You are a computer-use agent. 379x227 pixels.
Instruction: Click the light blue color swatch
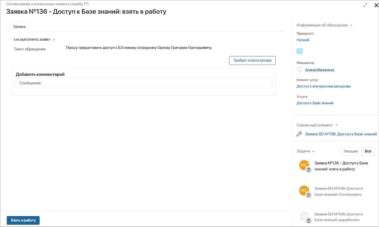pyautogui.click(x=299, y=51)
